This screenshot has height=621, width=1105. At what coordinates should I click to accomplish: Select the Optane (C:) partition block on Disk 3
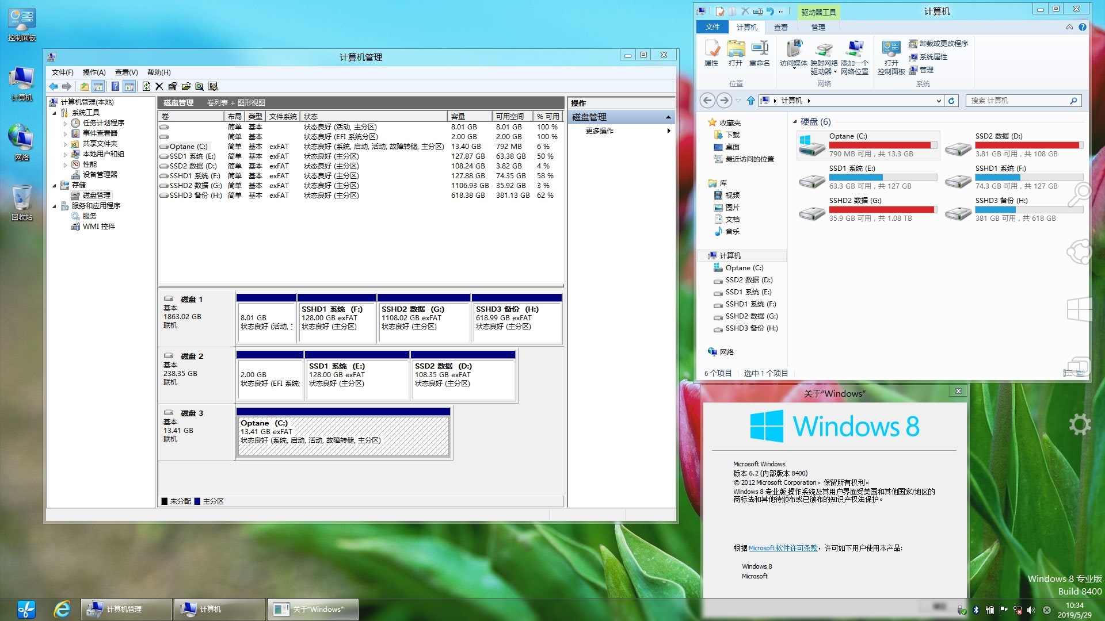[x=343, y=432]
